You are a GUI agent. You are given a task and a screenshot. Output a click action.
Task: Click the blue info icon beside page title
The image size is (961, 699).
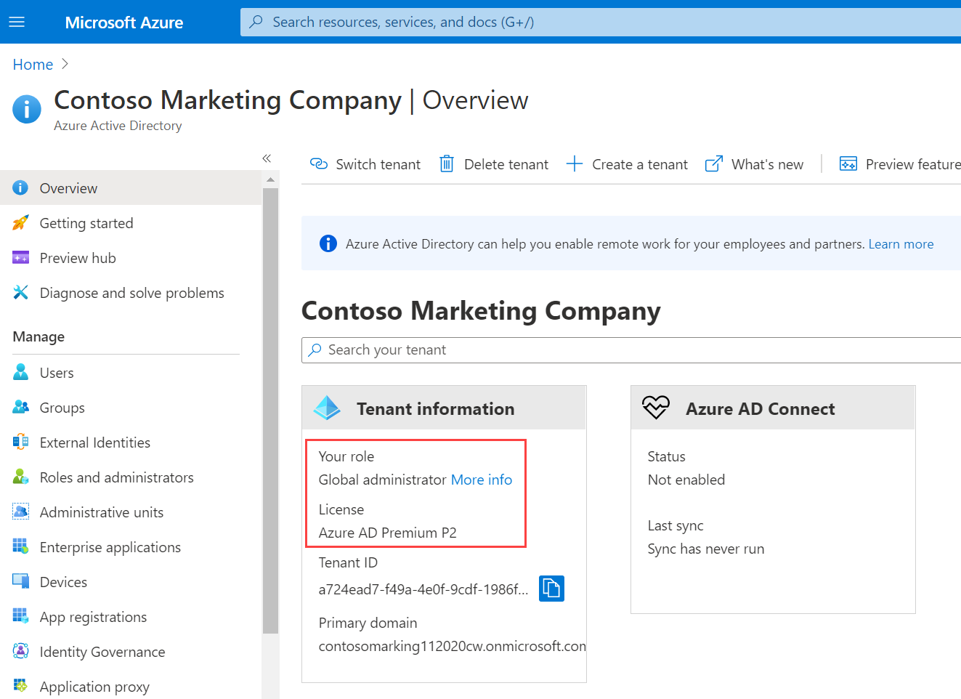[27, 109]
